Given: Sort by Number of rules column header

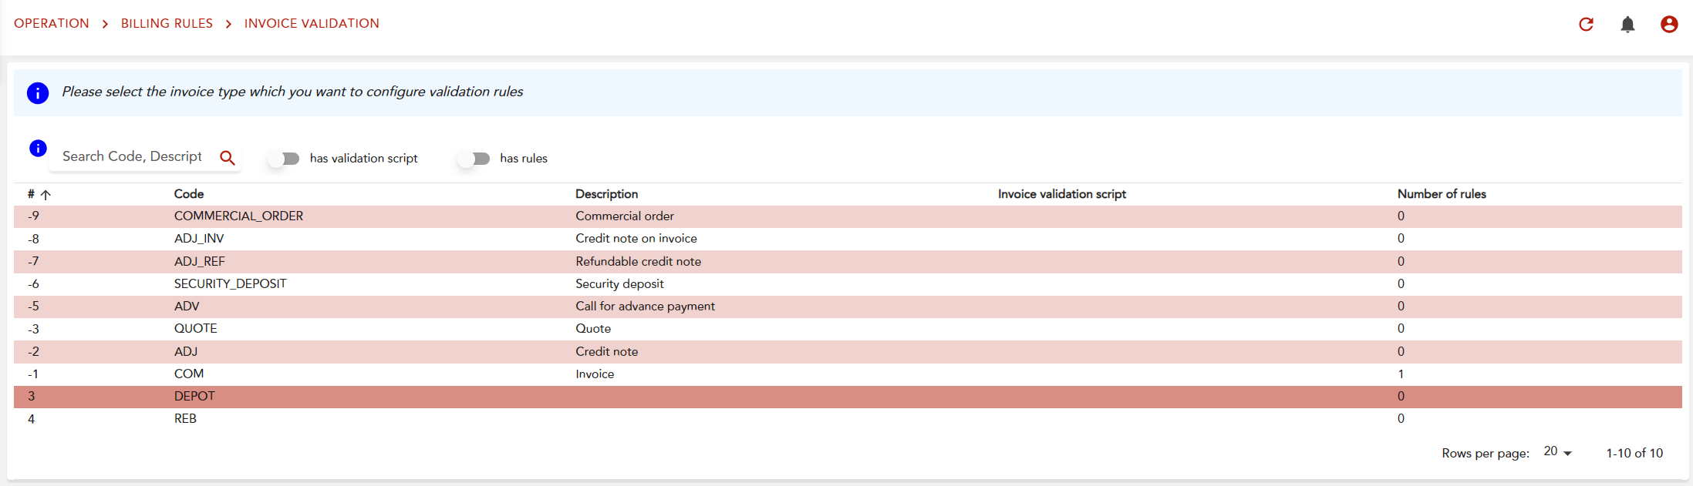Looking at the screenshot, I should coord(1441,194).
